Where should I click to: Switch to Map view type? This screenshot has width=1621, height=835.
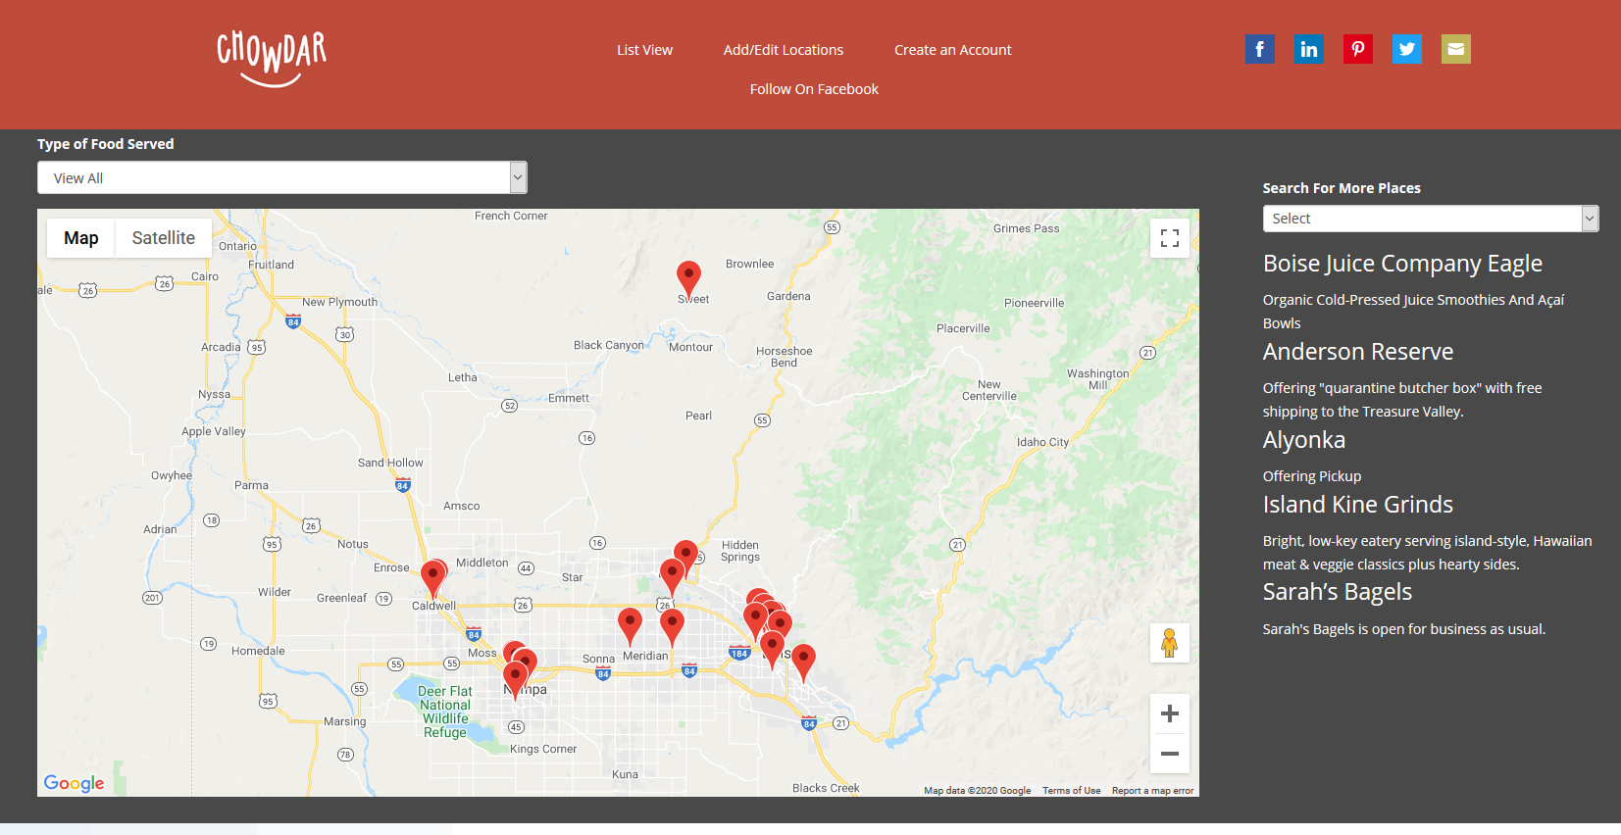coord(81,238)
